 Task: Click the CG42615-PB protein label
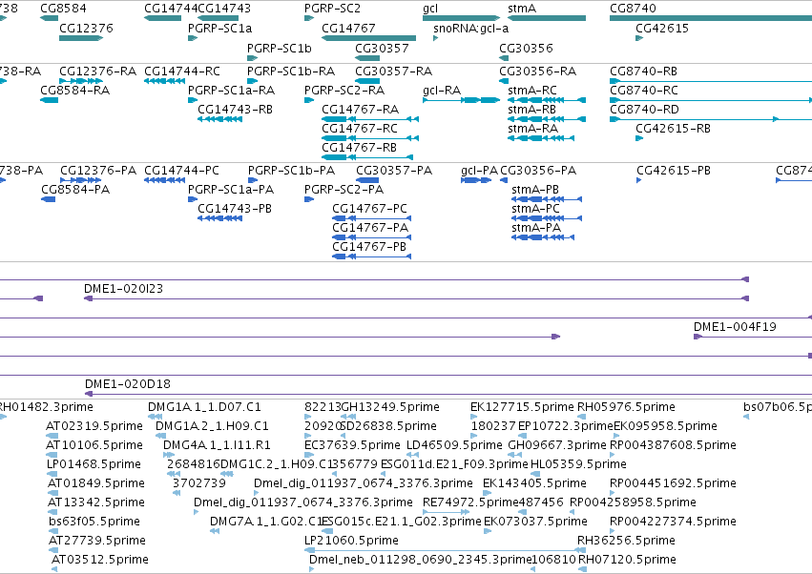pyautogui.click(x=674, y=171)
